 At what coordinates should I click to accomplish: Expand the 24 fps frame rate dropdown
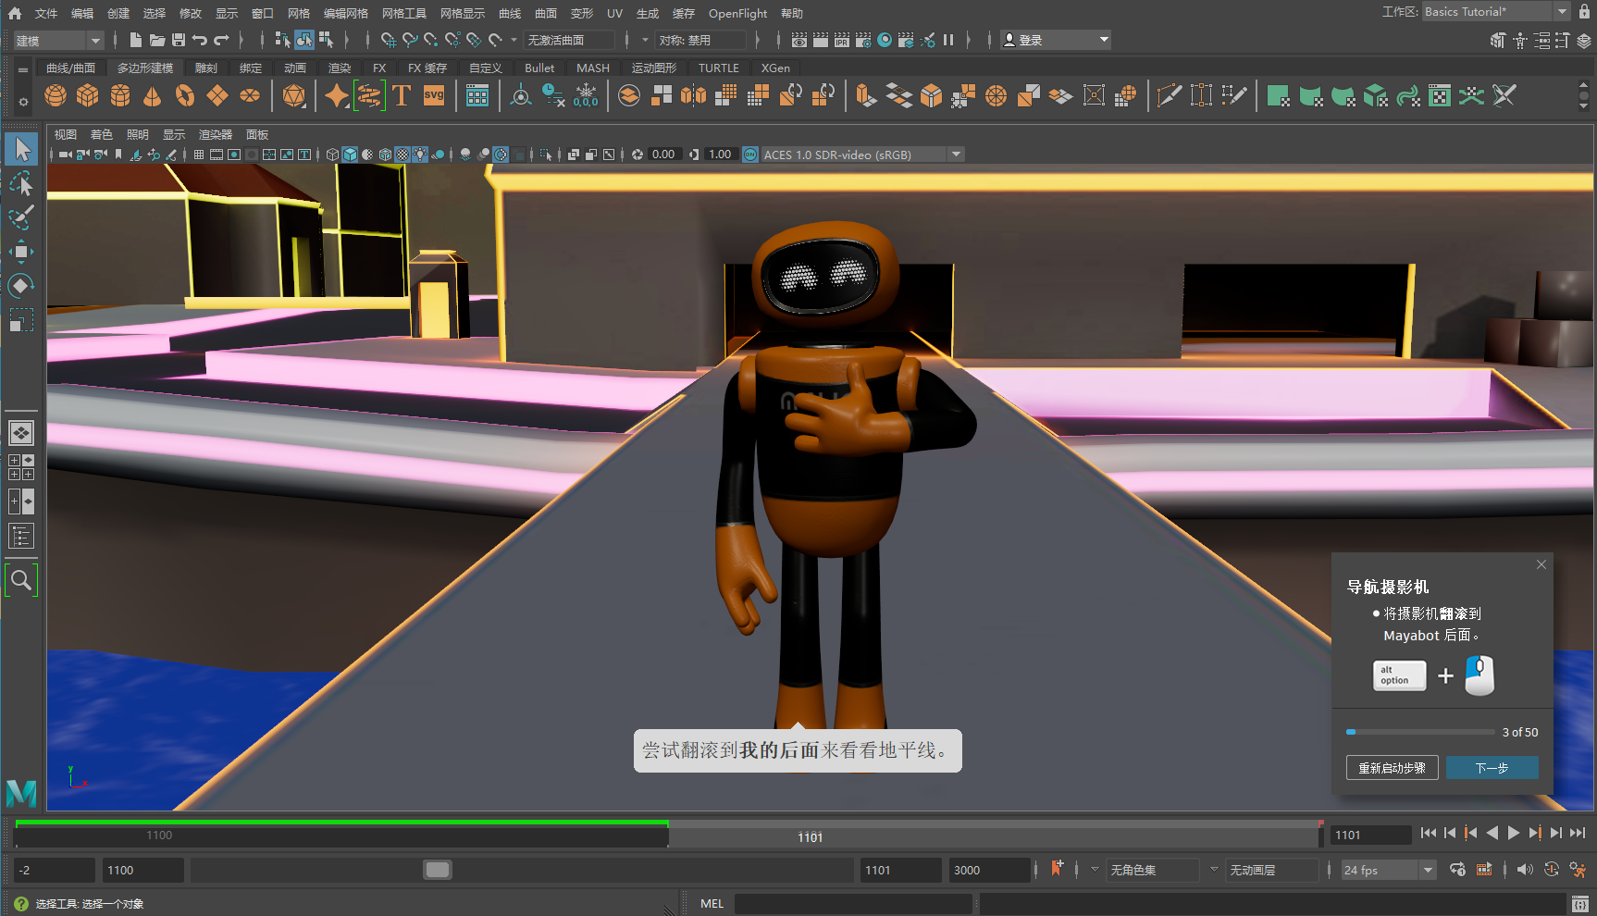click(1428, 870)
